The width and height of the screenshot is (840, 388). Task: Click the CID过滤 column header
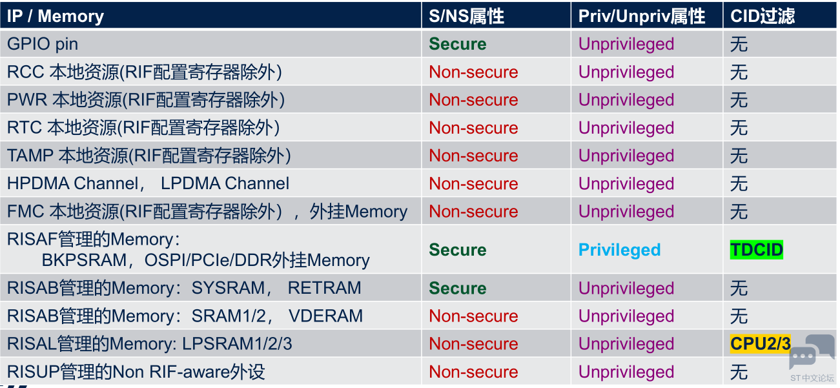(763, 16)
